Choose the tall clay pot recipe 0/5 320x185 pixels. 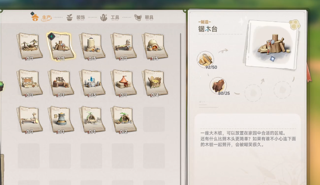tap(92, 47)
